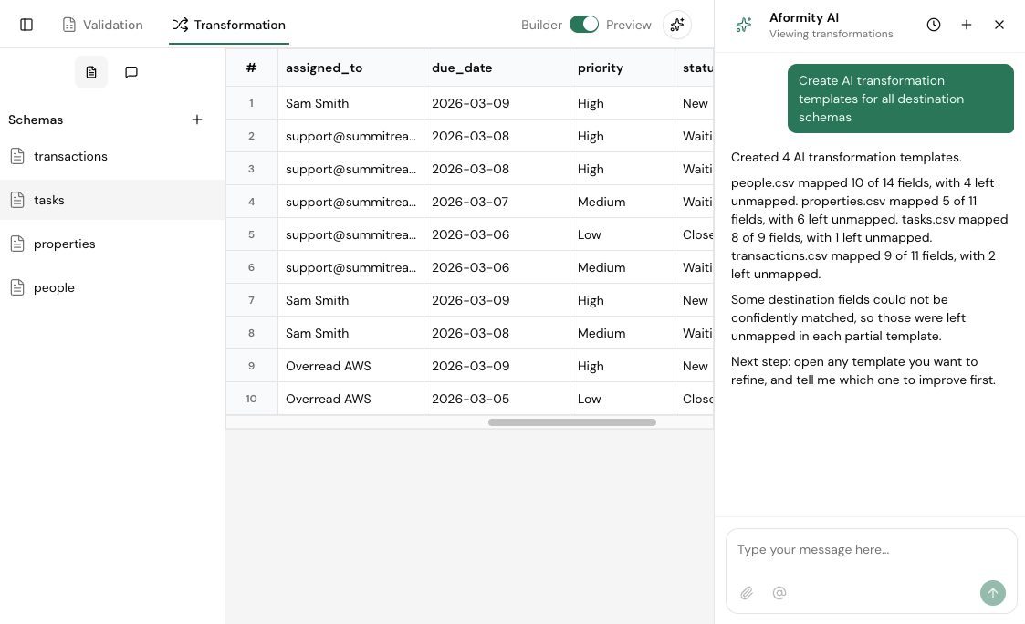The width and height of the screenshot is (1025, 624).
Task: Select the comments icon in sidebar
Action: pos(131,72)
